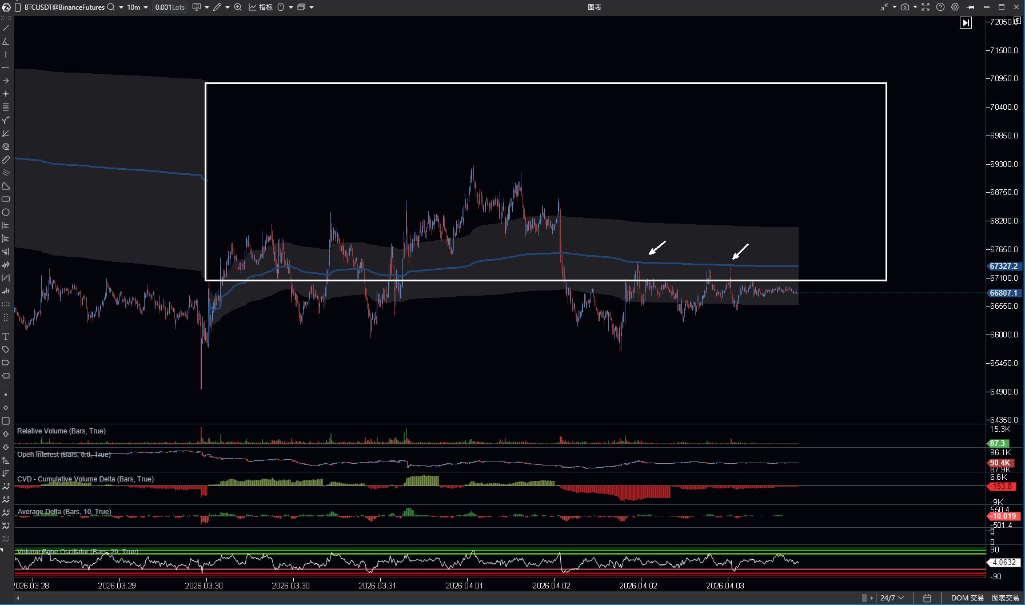The image size is (1025, 605).
Task: Toggle fullscreen chart mode
Action: (x=926, y=7)
